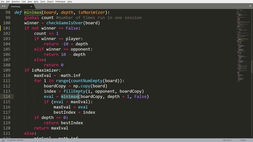253x142 pixels.
Task: Click the comment about times run on line 99
Action: tap(99, 18)
